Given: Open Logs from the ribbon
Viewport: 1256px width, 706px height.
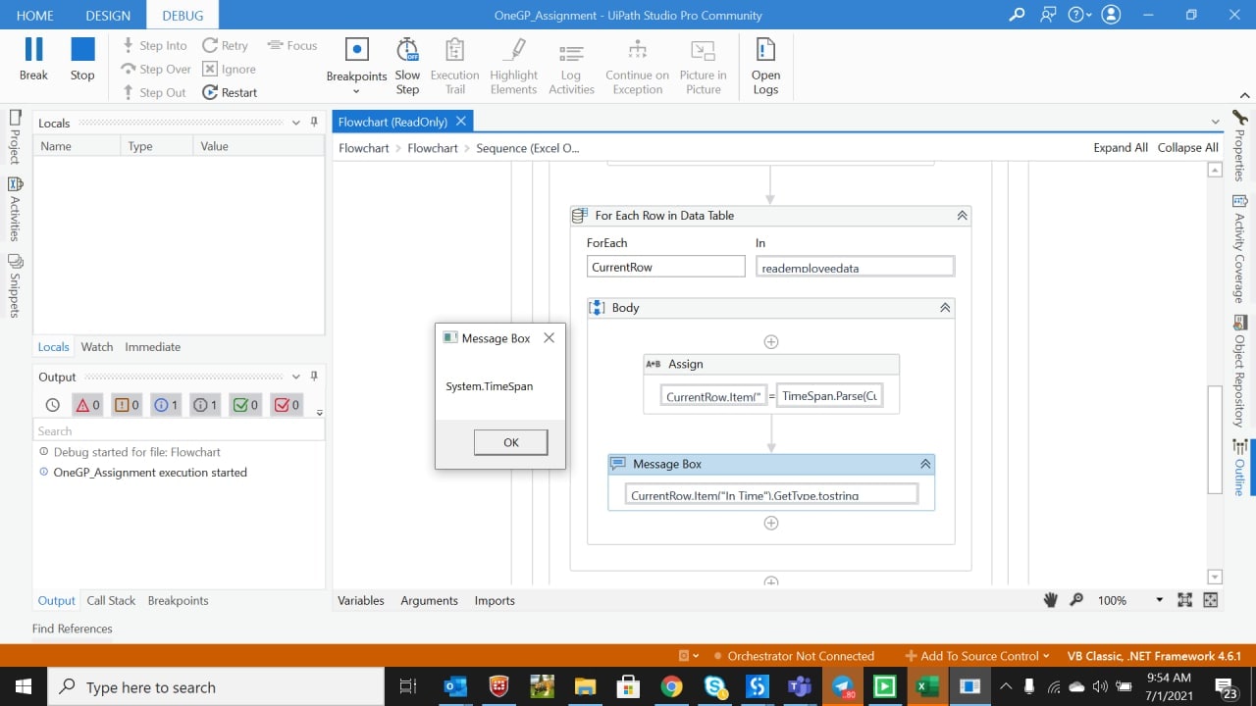Looking at the screenshot, I should click(765, 67).
